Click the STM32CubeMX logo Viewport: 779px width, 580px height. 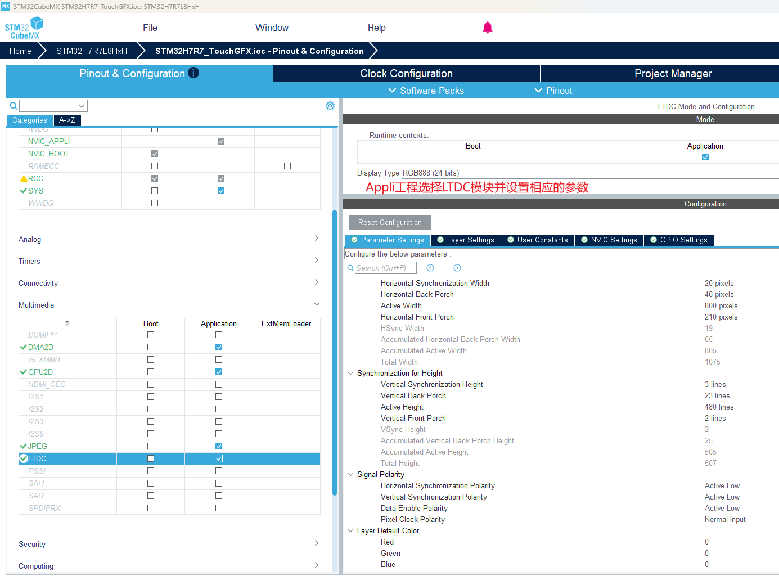[24, 28]
